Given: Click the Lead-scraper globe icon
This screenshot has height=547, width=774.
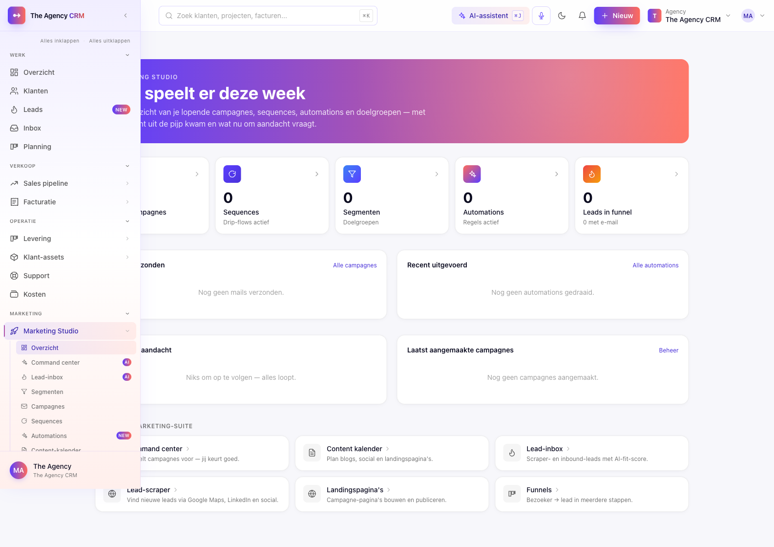Looking at the screenshot, I should 112,494.
